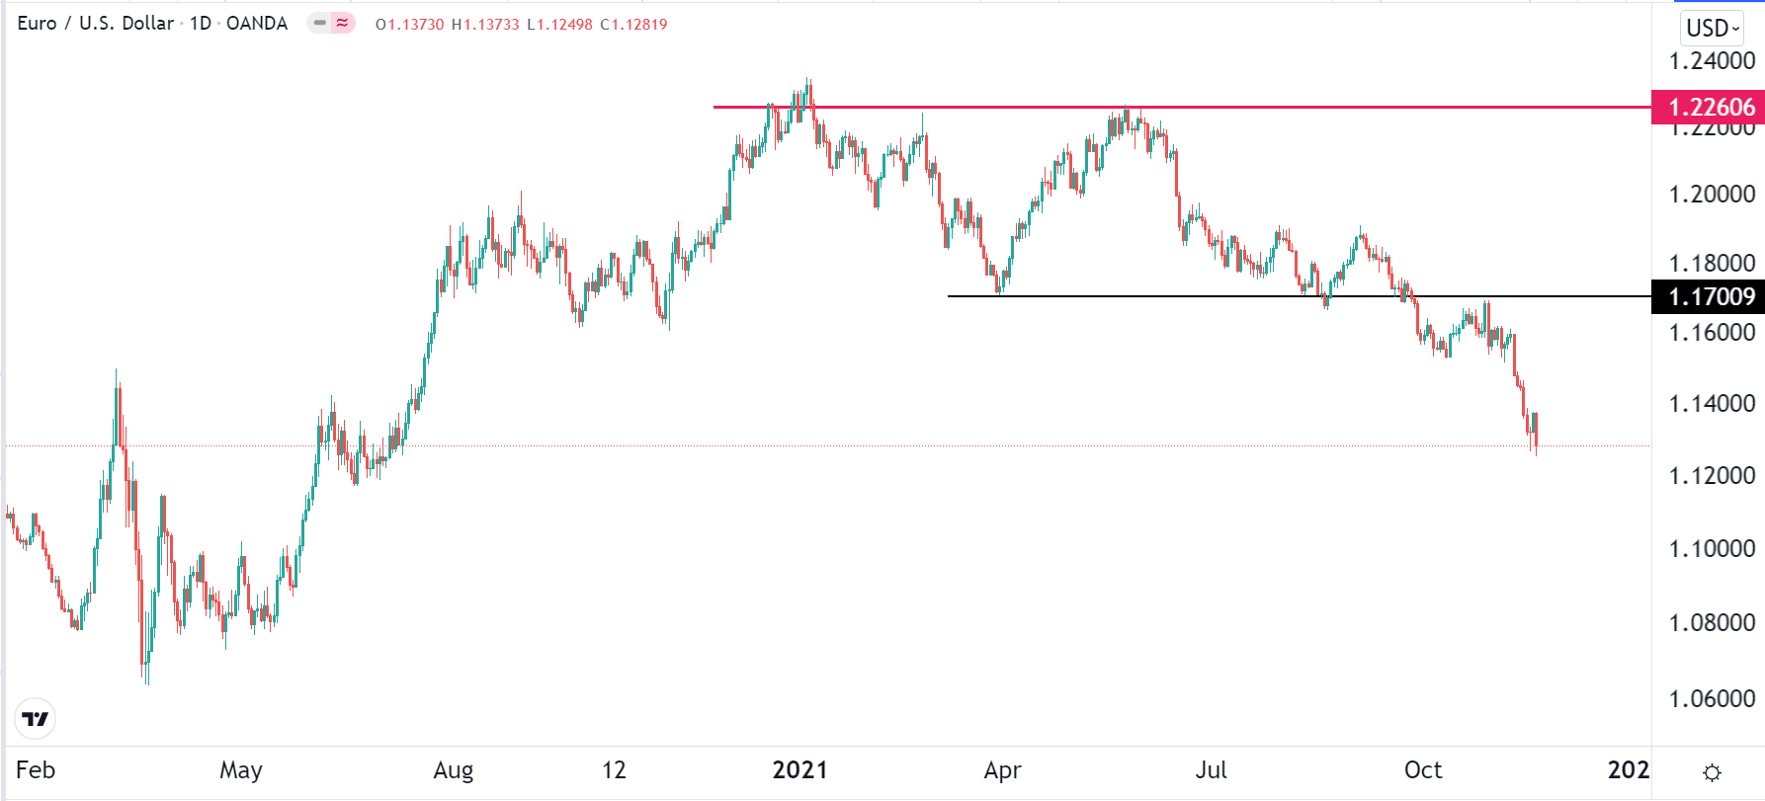Open chart settings gear icon
The height and width of the screenshot is (801, 1765).
[1713, 772]
